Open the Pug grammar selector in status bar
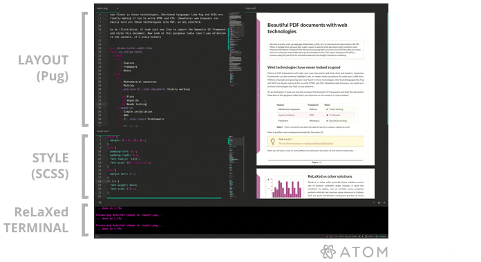Screen dimensions: 481x262 click(x=346, y=236)
